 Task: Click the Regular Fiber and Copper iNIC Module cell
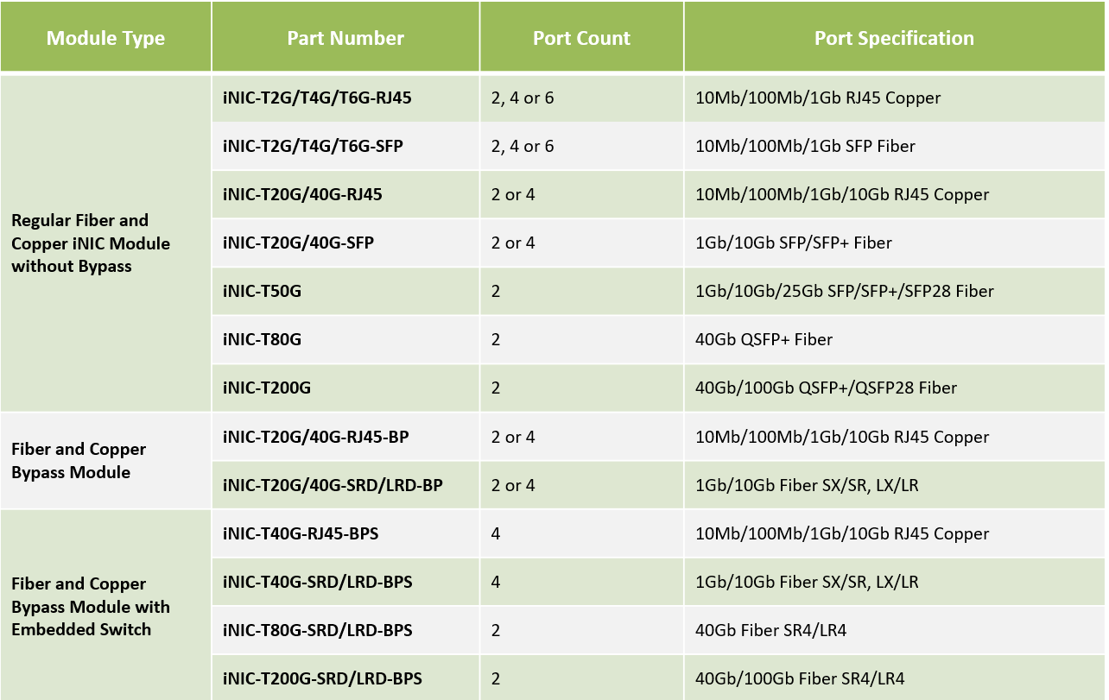tap(90, 243)
